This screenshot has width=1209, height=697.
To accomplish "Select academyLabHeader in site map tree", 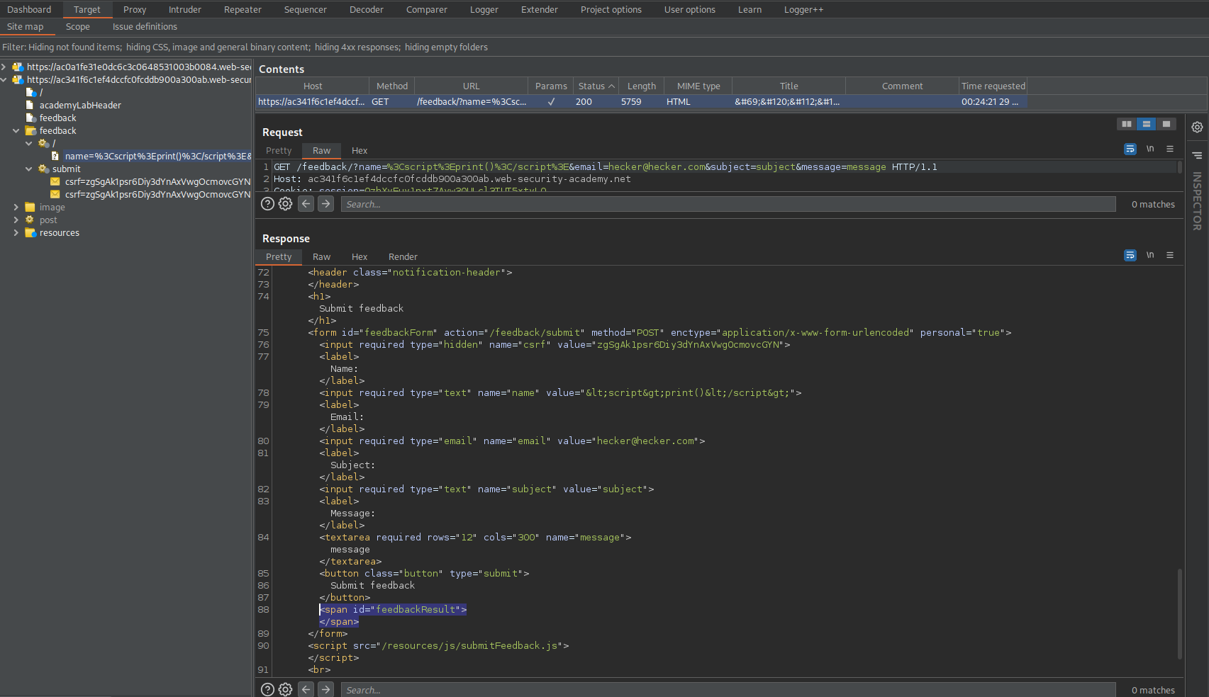I will tap(80, 106).
